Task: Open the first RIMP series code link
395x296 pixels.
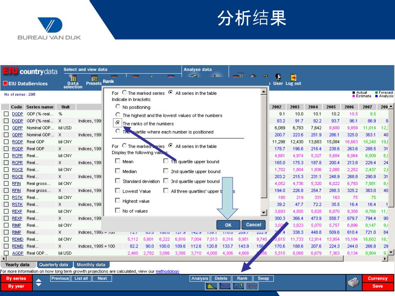Action: pyautogui.click(x=17, y=225)
